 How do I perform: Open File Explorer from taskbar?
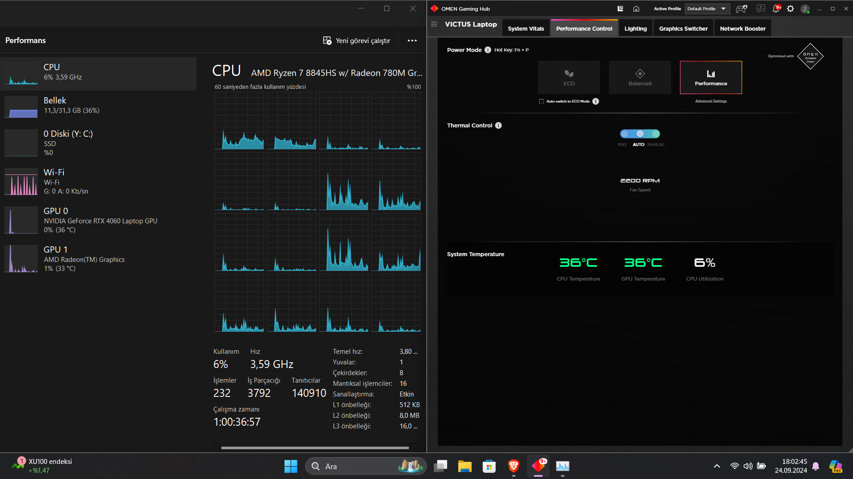(465, 466)
